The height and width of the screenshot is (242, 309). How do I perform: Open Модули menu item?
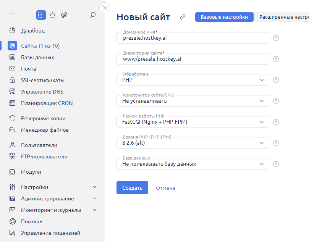31,172
